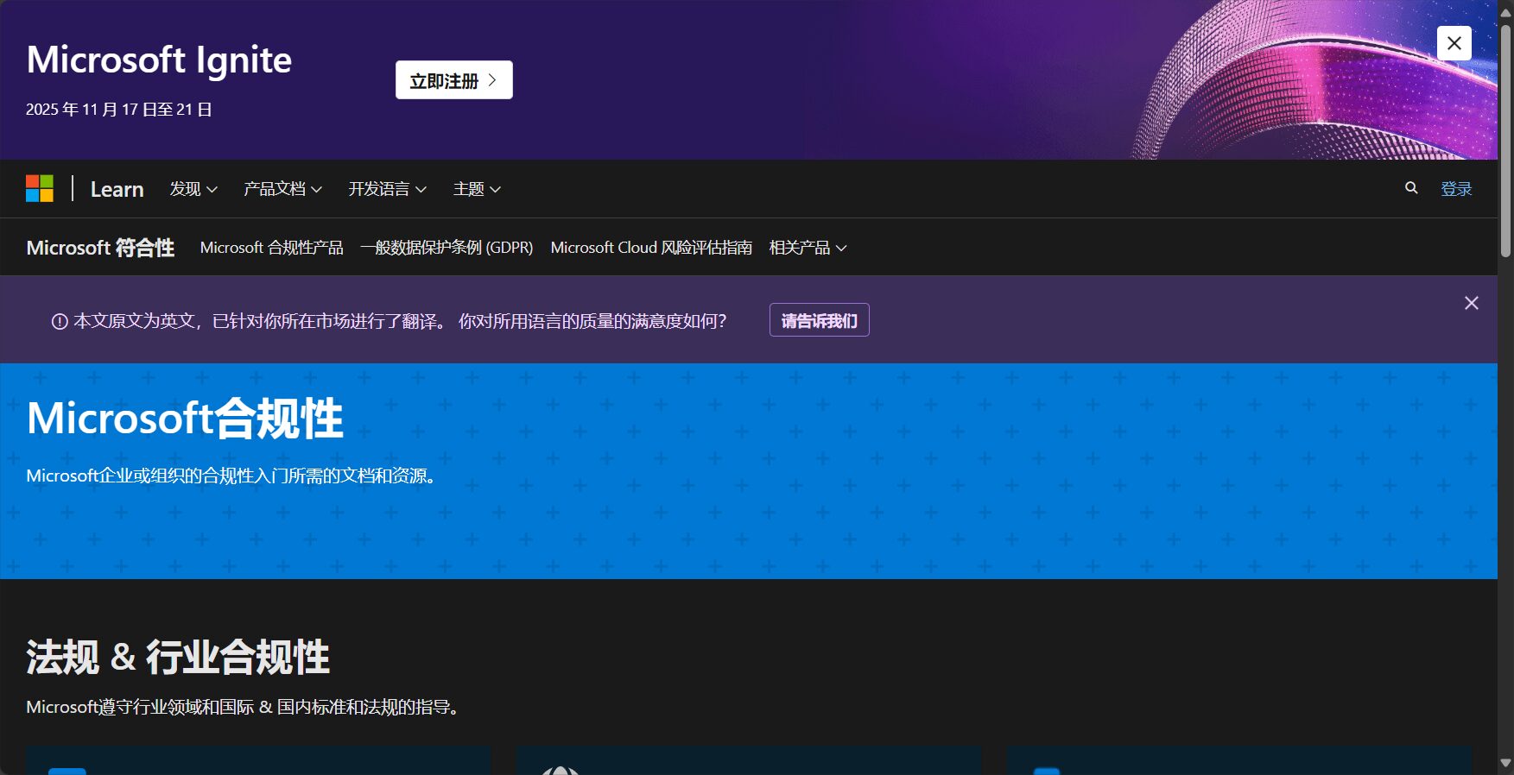Open 一般数据保护条例 (GDPR) menu item
The width and height of the screenshot is (1514, 775).
click(x=447, y=248)
